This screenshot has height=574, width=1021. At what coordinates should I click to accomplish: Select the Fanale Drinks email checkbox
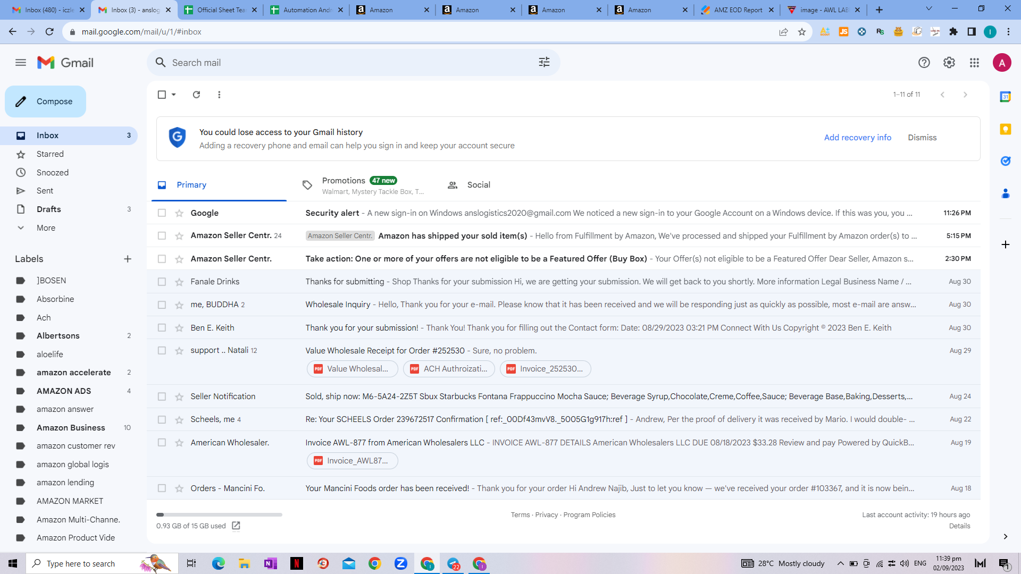pos(162,282)
